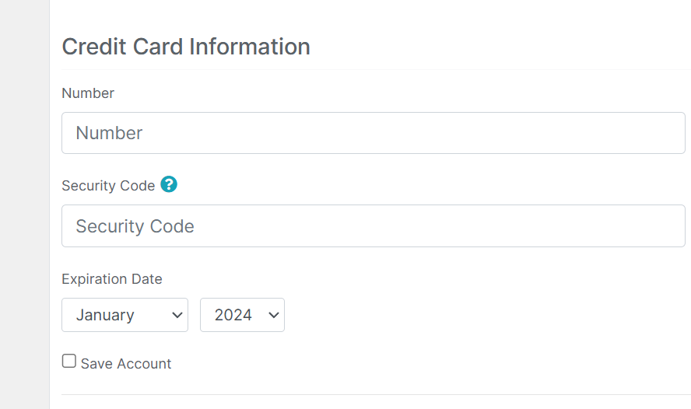Open the 2024 expiration year dropdown
This screenshot has height=409, width=691.
(242, 315)
